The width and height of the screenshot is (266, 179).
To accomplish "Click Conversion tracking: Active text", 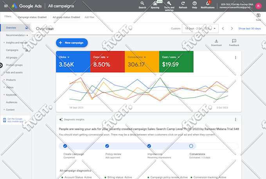I will coord(210,177).
